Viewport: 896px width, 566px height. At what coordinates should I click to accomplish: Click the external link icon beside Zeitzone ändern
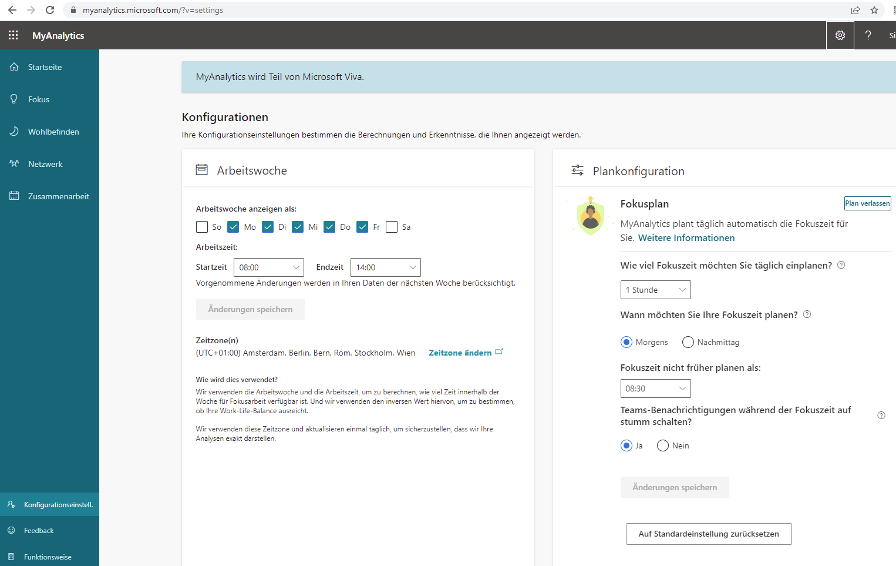(499, 352)
